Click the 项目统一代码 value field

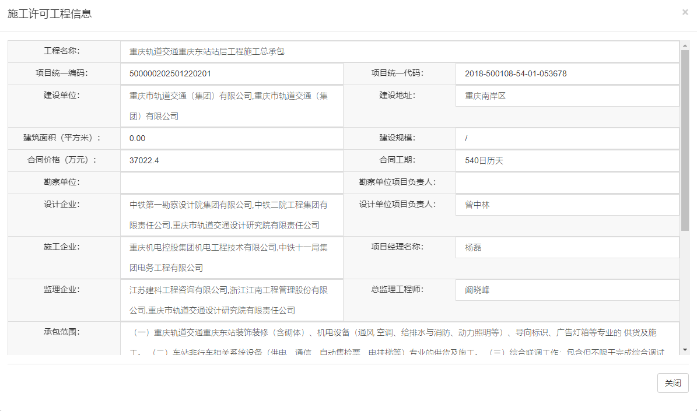567,73
